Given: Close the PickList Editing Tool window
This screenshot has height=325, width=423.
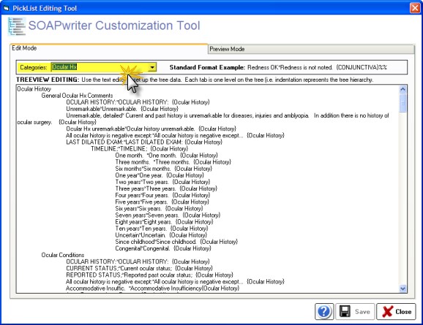Looking at the screenshot, I should click(x=415, y=8).
